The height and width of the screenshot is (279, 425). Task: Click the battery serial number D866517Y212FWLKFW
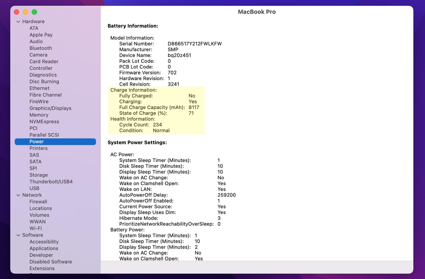click(x=195, y=44)
